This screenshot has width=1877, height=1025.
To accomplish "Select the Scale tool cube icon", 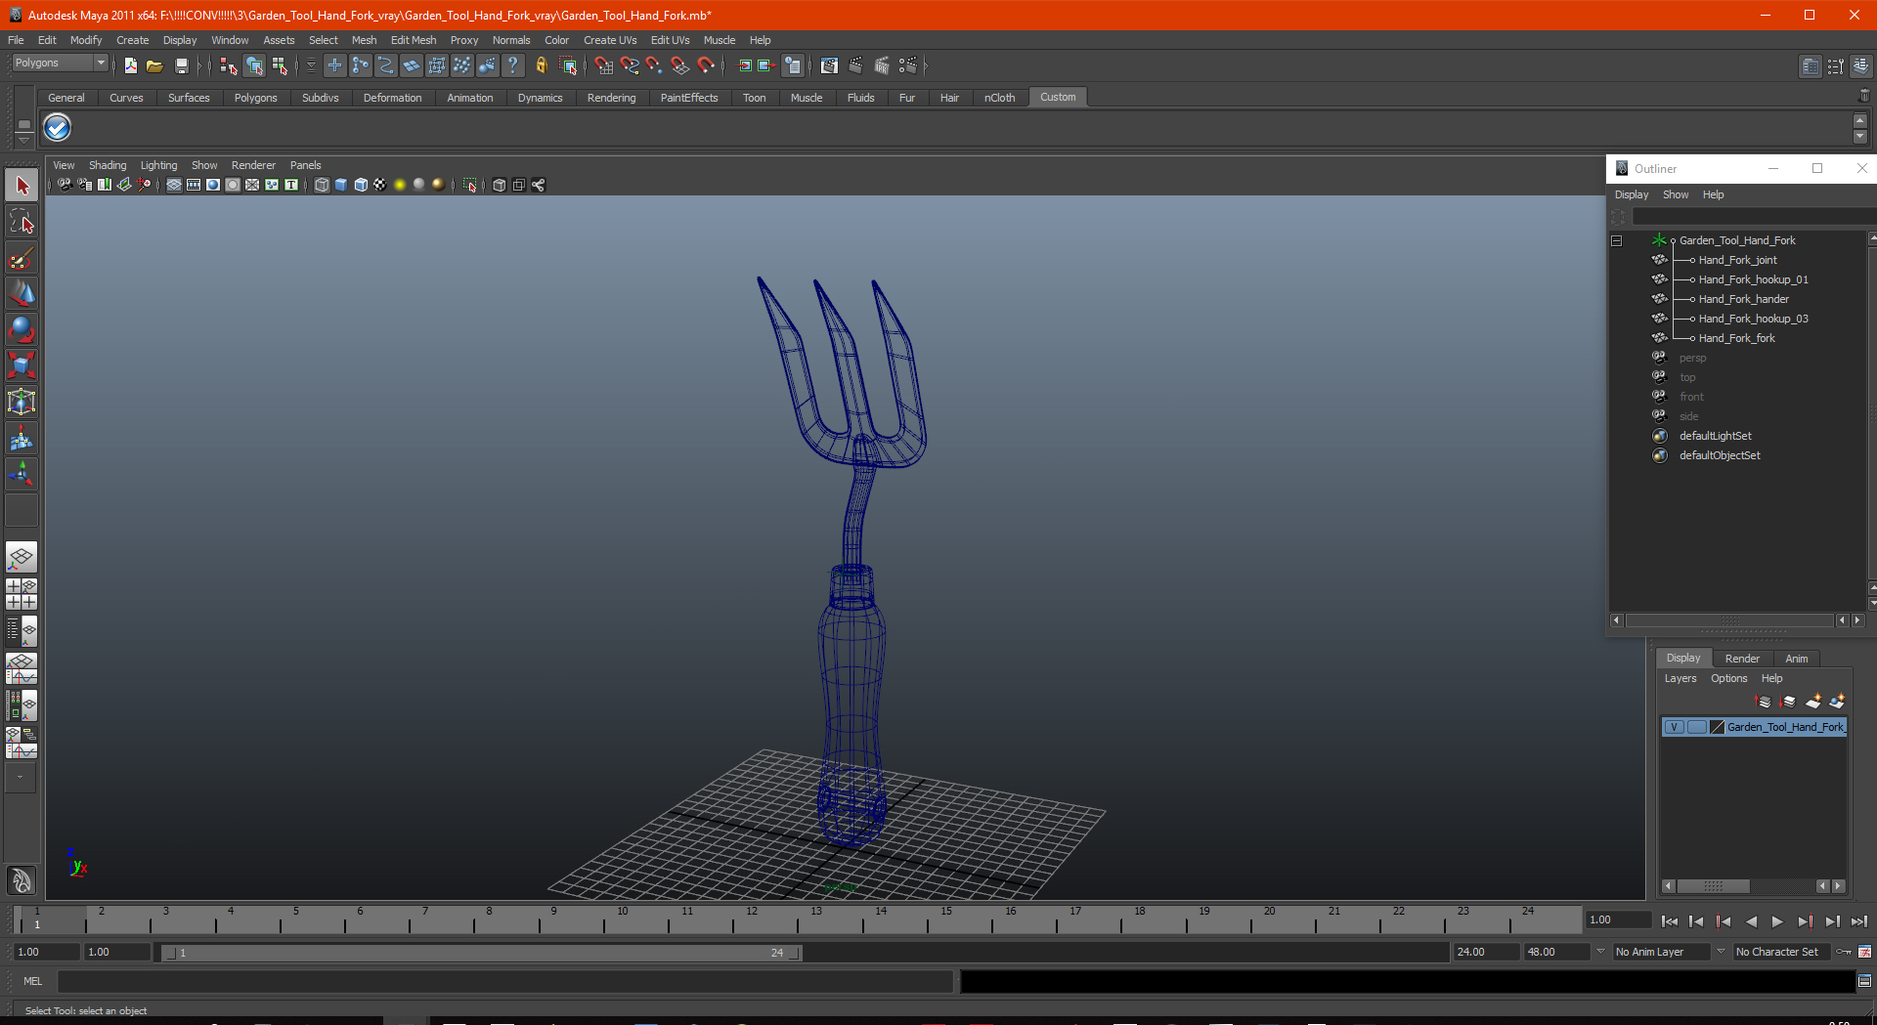I will coord(22,365).
